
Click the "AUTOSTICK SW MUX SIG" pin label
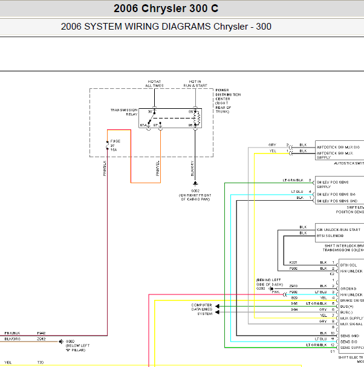tap(338, 147)
